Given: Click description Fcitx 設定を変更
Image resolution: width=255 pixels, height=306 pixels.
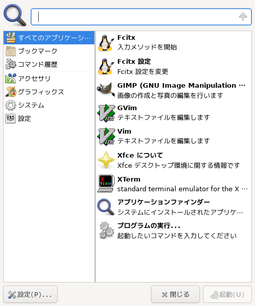Looking at the screenshot, I should point(143,71).
